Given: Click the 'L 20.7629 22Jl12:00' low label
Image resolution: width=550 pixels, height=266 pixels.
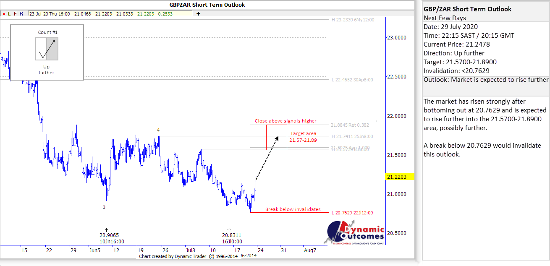Looking at the screenshot, I should (x=352, y=213).
